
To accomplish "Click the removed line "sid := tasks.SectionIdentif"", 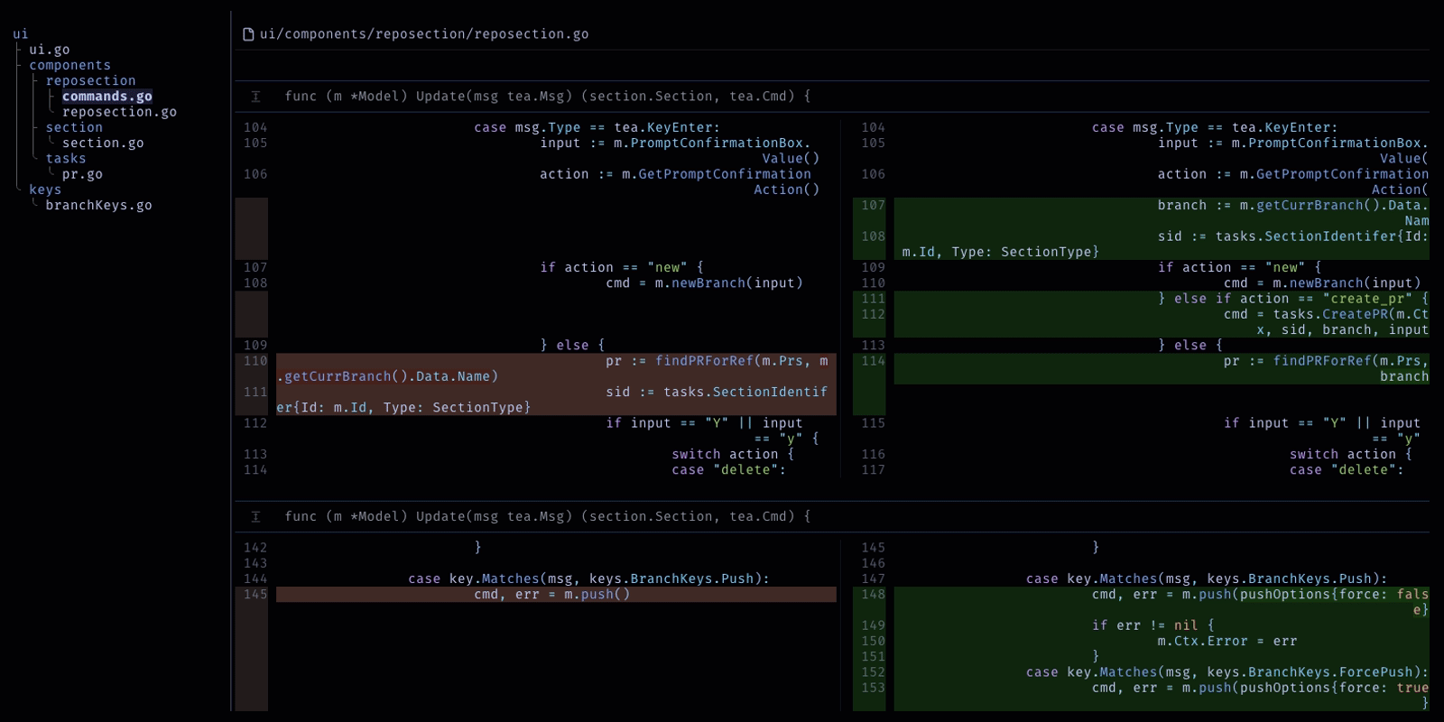I will coord(556,400).
